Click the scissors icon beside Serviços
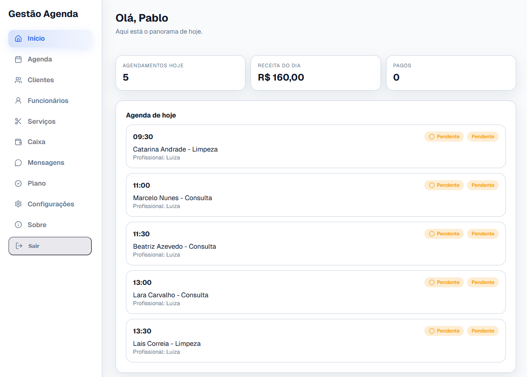527x377 pixels. (x=18, y=122)
